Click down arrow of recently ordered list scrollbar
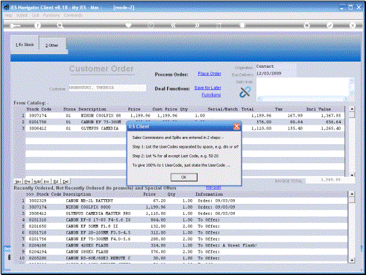Screen dimensions: 366x275 tap(352, 260)
